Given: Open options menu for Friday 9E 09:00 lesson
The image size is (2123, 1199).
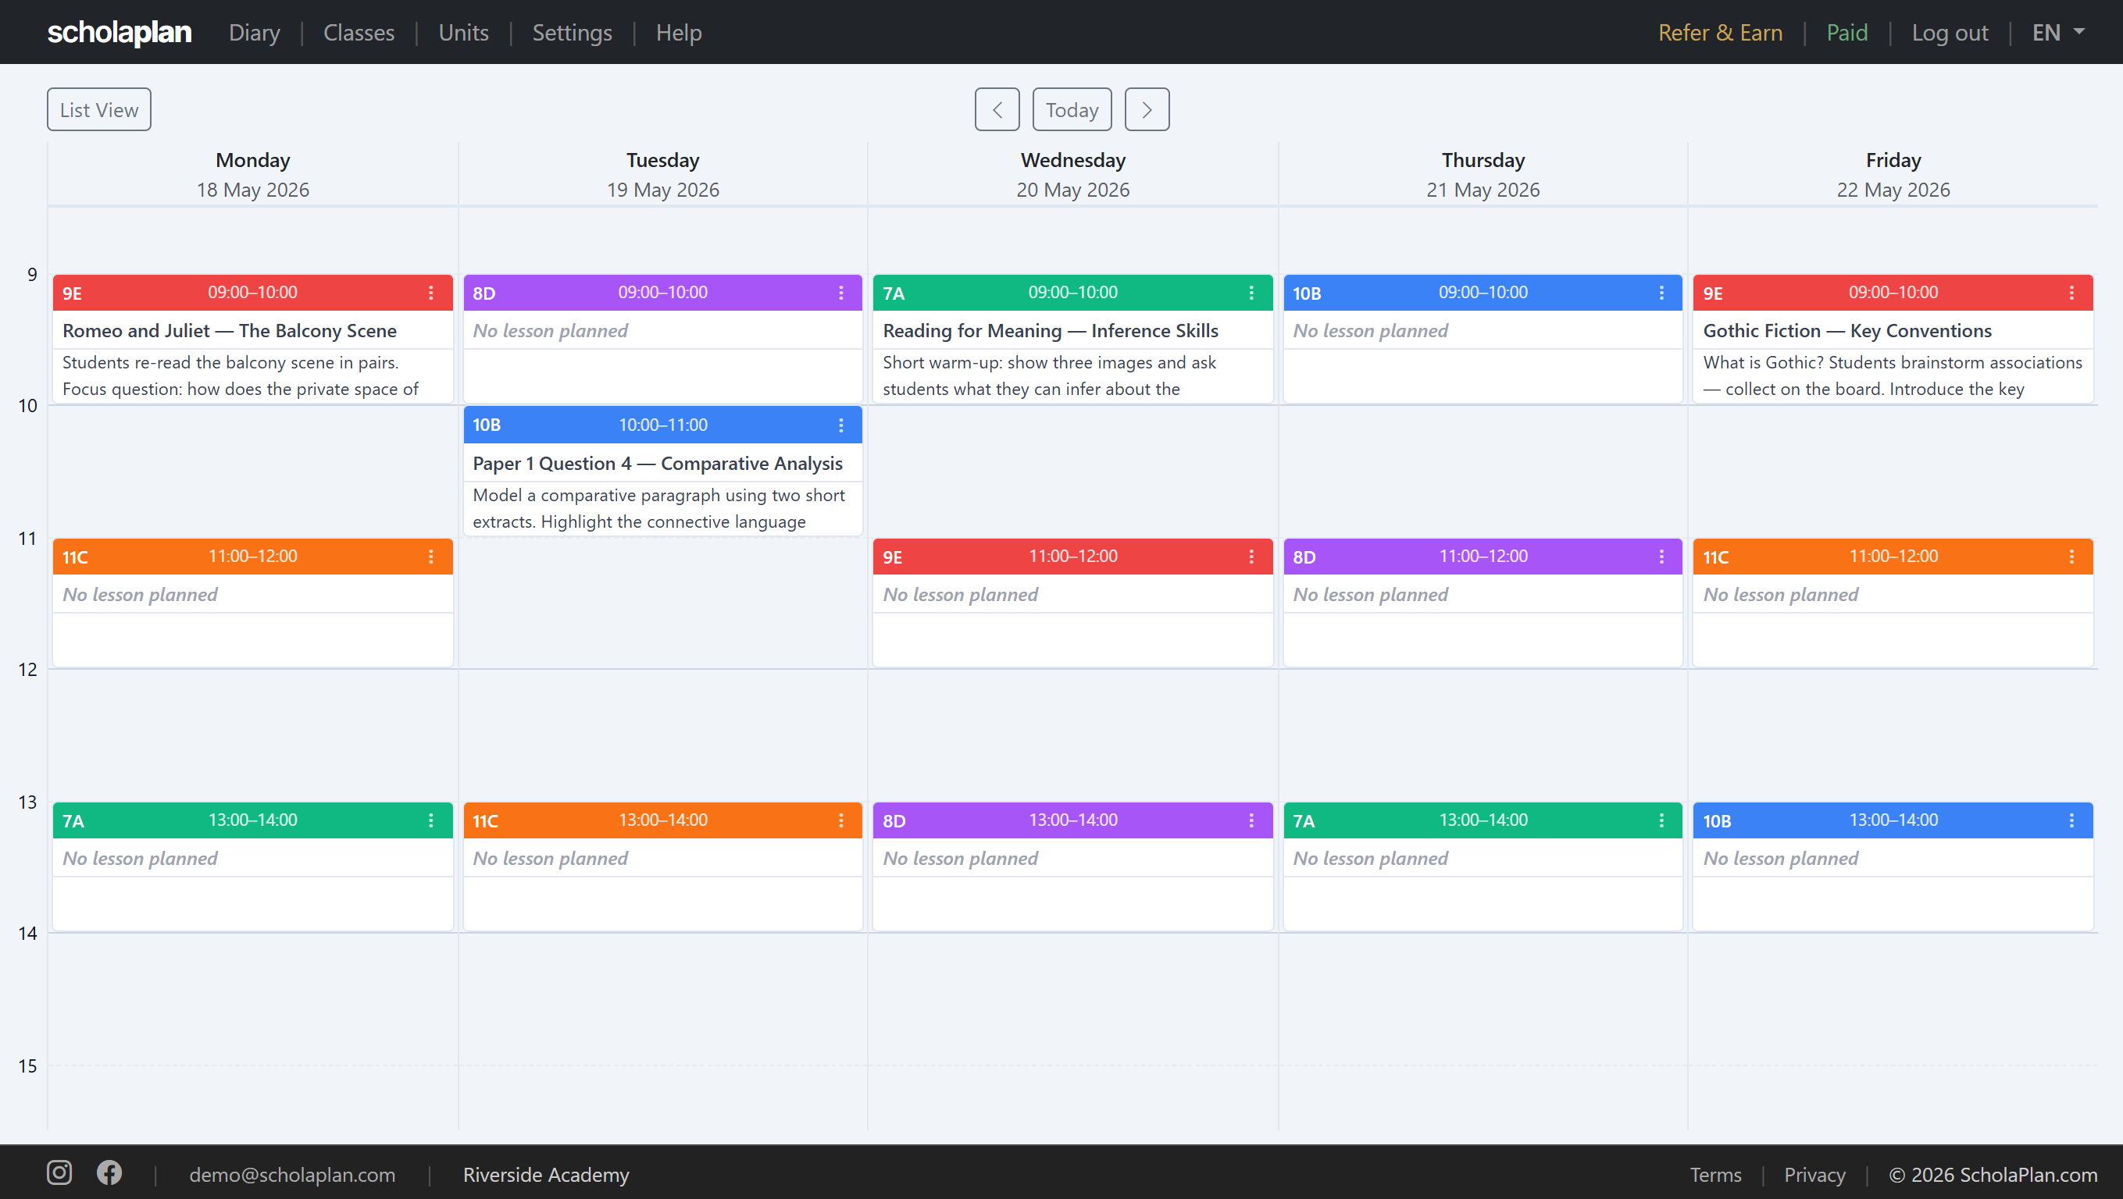Looking at the screenshot, I should tap(2072, 293).
